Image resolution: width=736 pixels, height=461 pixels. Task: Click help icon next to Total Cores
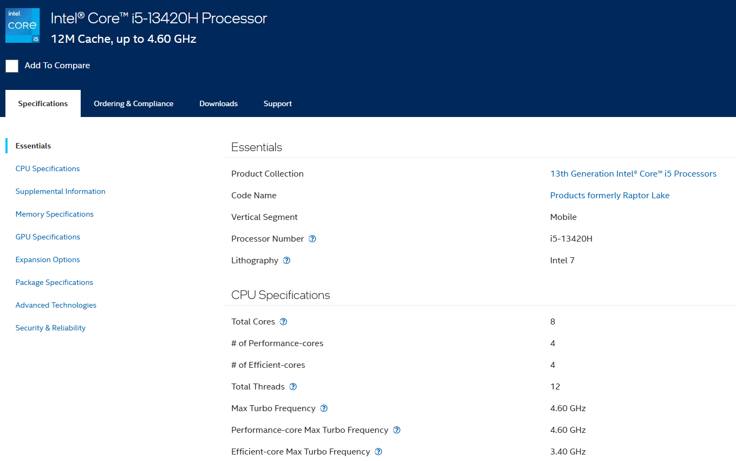[283, 322]
